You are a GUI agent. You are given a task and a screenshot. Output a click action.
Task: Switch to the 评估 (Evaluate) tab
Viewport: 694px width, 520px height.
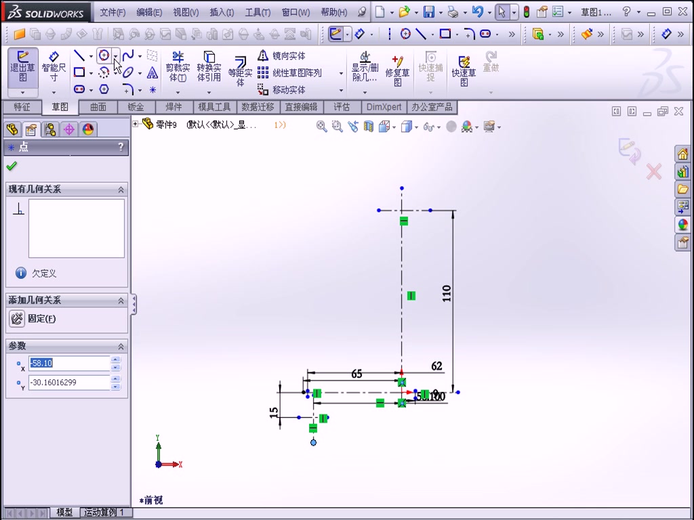(x=342, y=107)
